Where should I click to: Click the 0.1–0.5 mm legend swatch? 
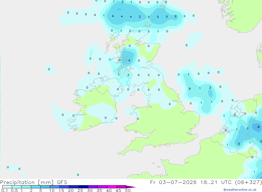(7, 187)
